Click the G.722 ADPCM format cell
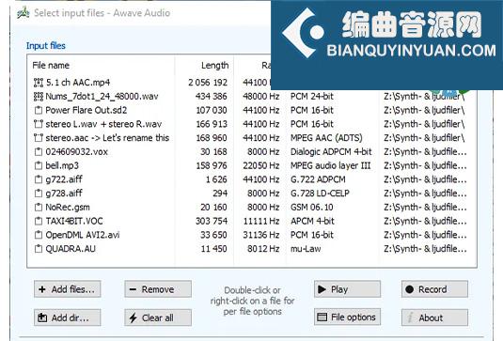503x341 pixels. point(318,179)
